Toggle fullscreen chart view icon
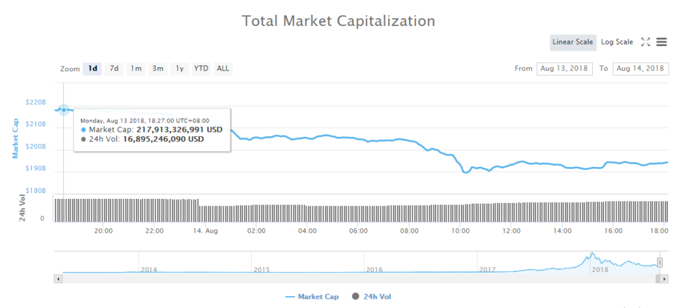 click(x=645, y=42)
